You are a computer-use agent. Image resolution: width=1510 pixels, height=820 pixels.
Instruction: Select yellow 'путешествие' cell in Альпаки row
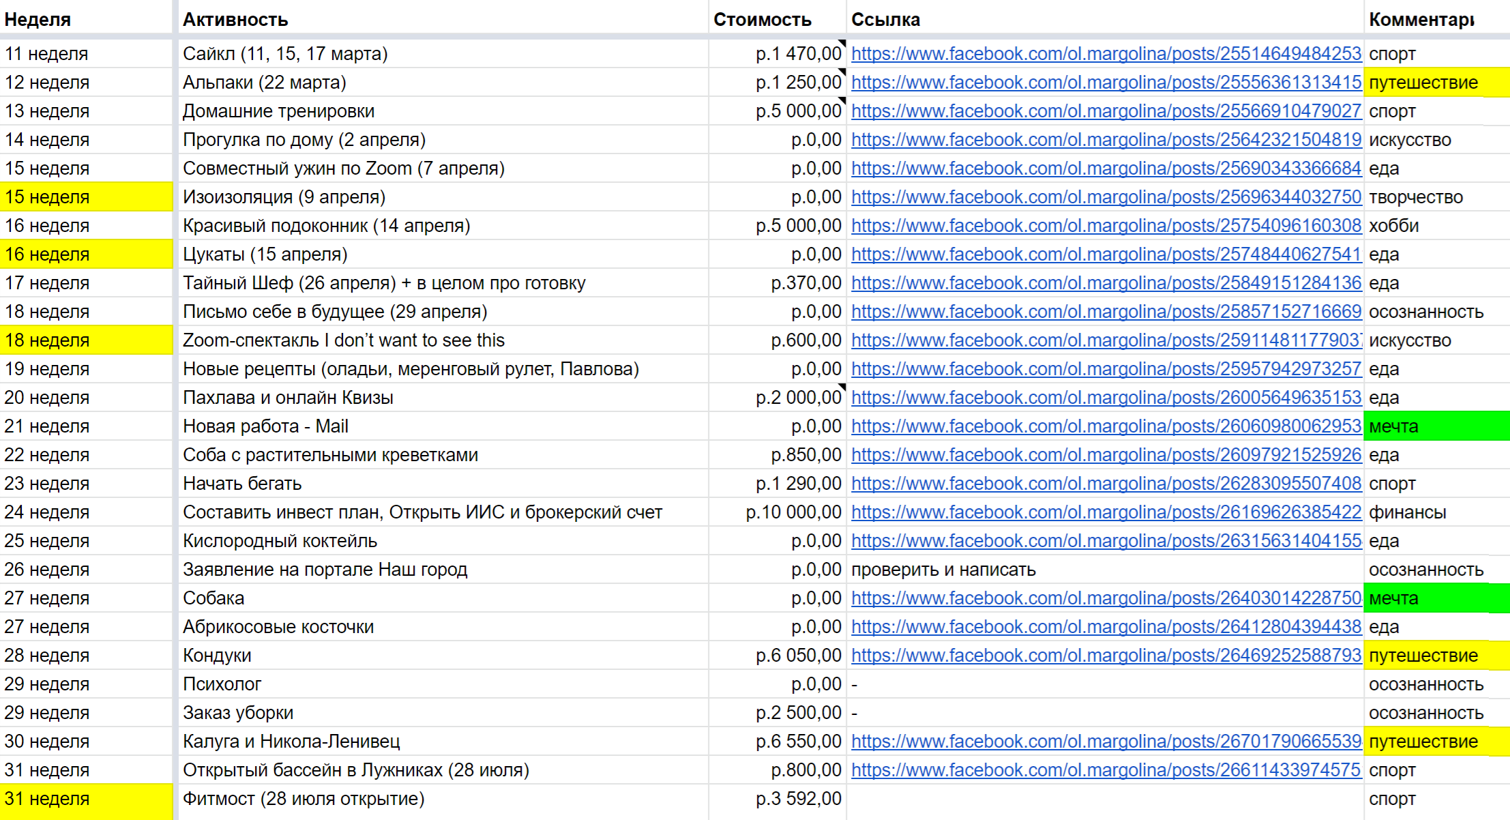click(x=1437, y=82)
